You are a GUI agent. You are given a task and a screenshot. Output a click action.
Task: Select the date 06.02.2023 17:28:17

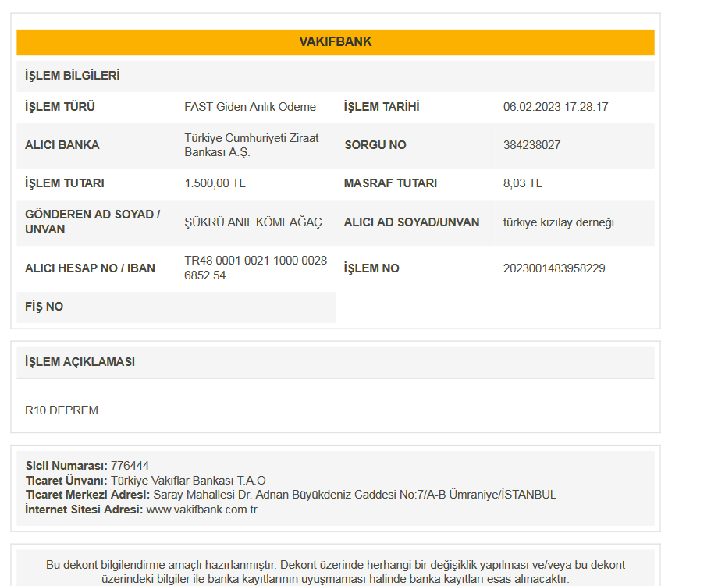click(x=556, y=107)
